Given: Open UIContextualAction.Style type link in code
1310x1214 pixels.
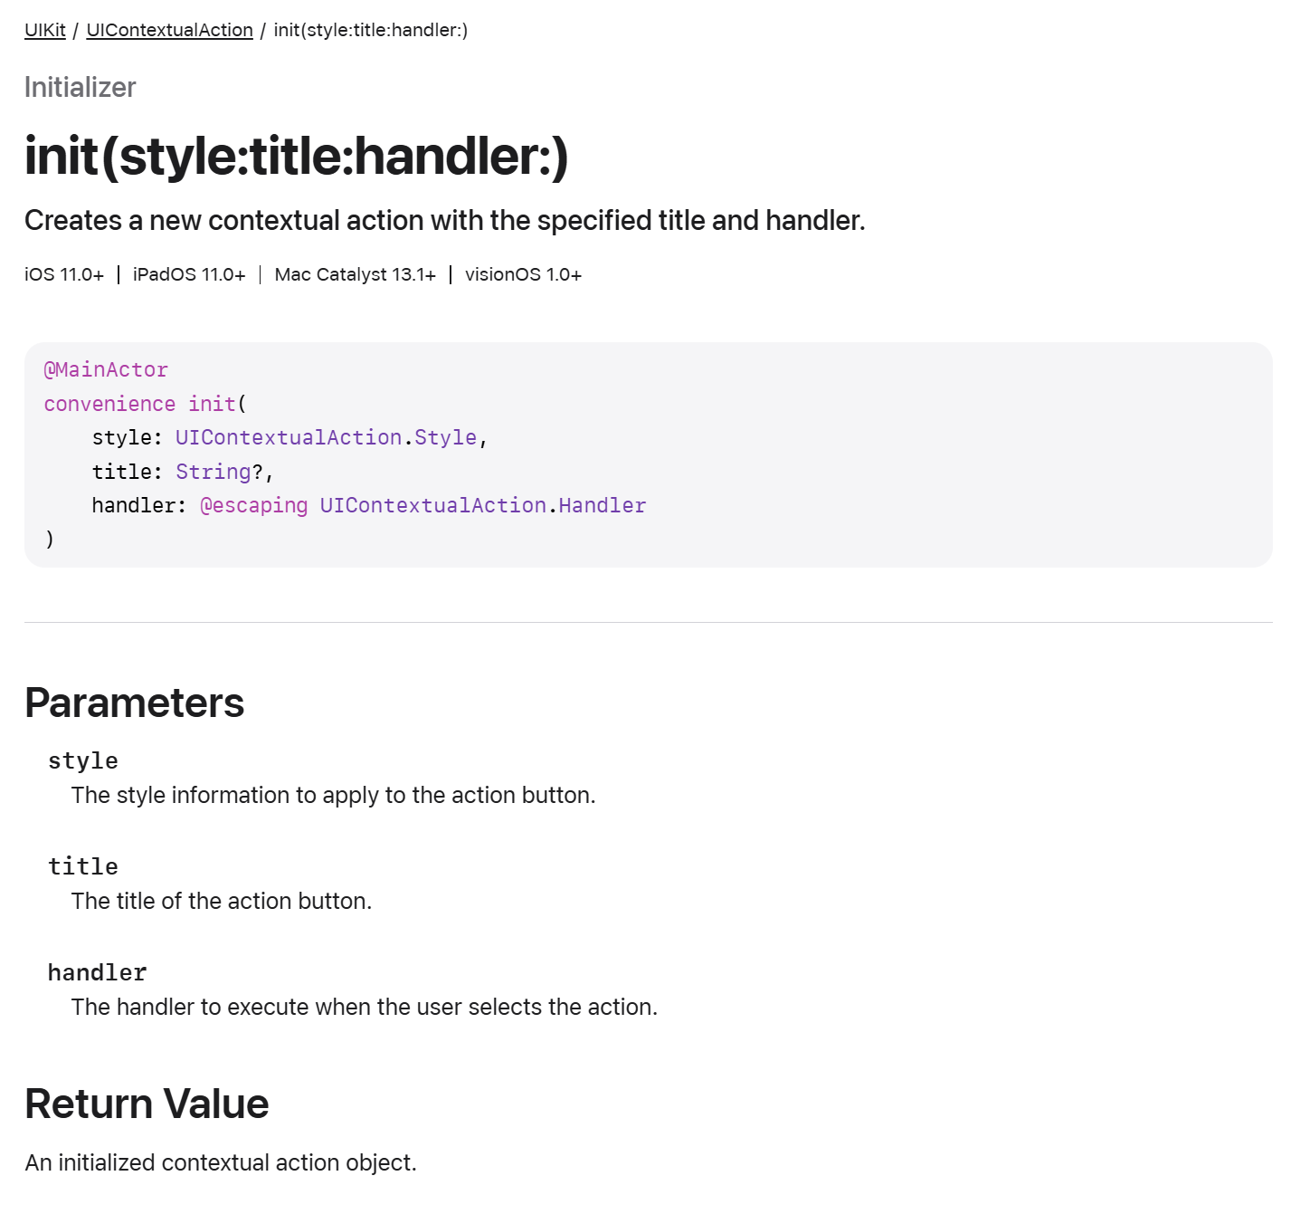Looking at the screenshot, I should [x=326, y=437].
